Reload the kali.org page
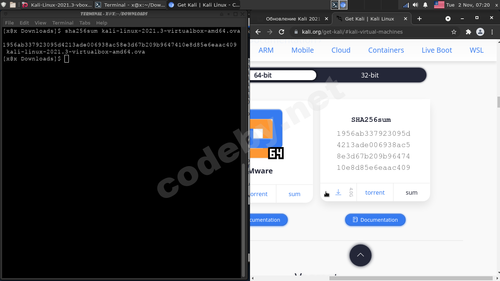 coord(281,32)
